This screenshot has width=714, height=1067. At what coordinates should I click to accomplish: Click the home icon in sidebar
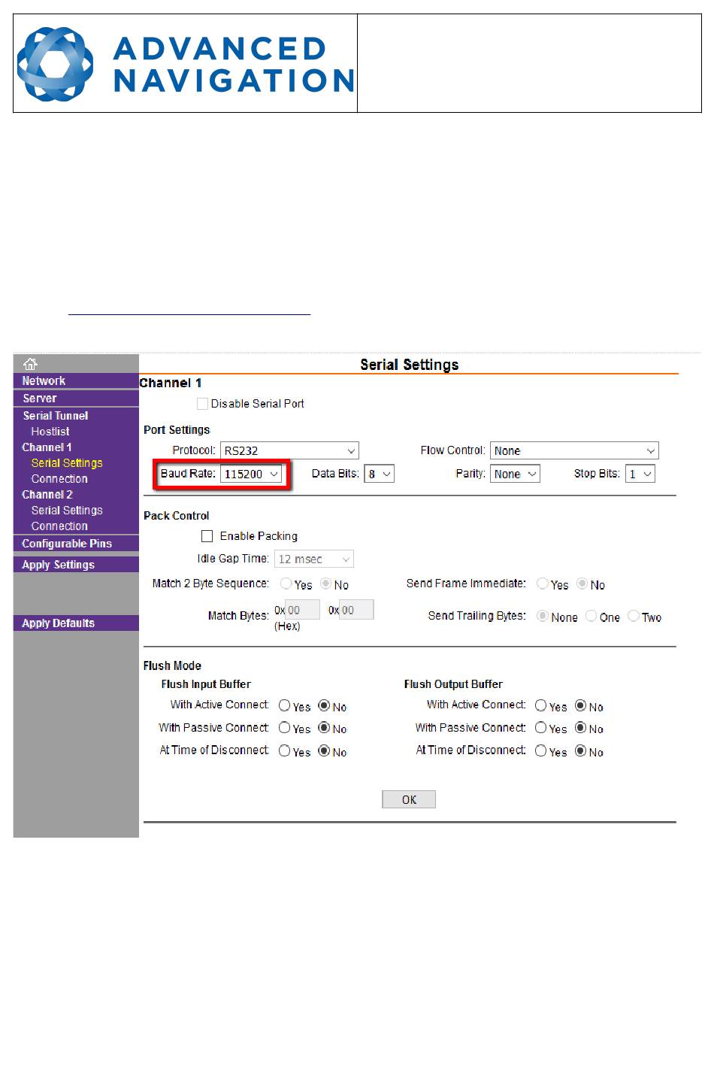(30, 365)
